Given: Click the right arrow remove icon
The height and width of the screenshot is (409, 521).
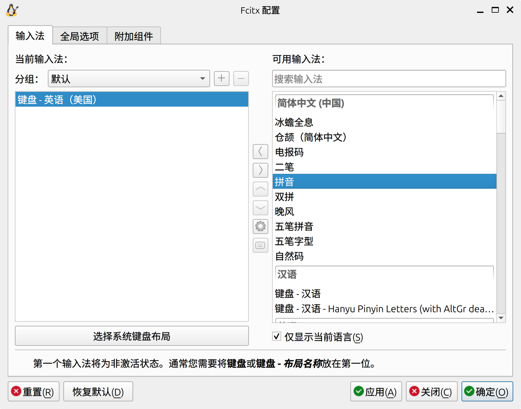Looking at the screenshot, I should point(260,170).
